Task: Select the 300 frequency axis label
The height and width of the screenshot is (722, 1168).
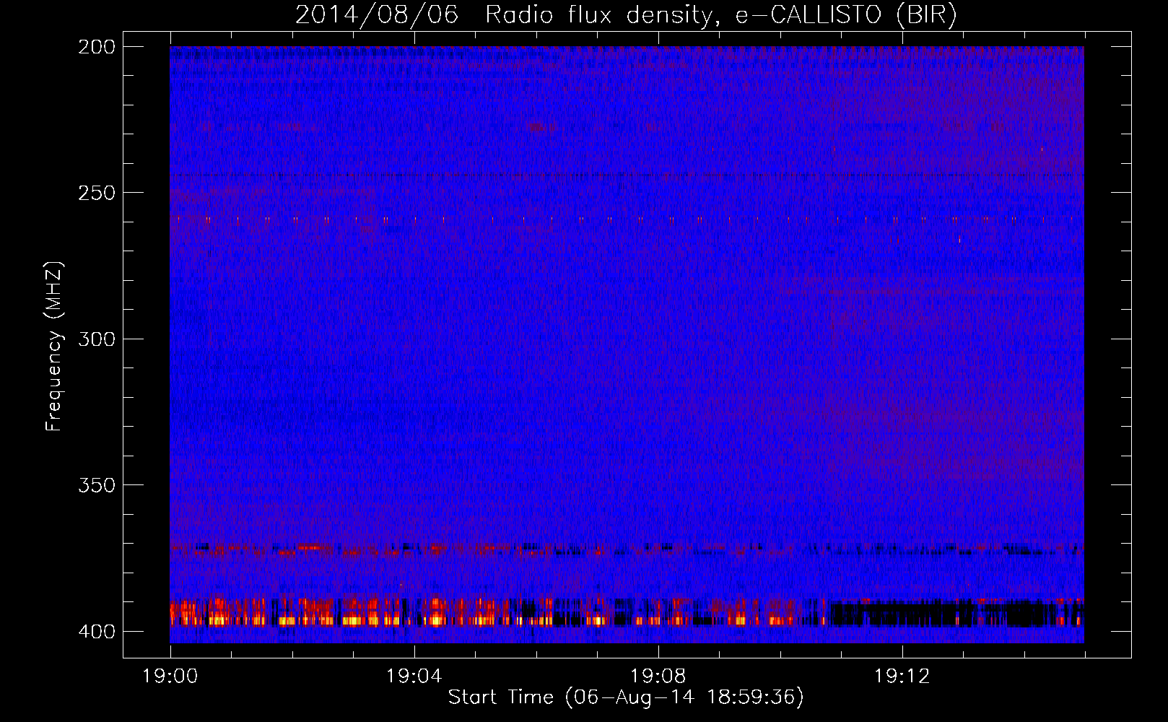Action: pyautogui.click(x=96, y=339)
